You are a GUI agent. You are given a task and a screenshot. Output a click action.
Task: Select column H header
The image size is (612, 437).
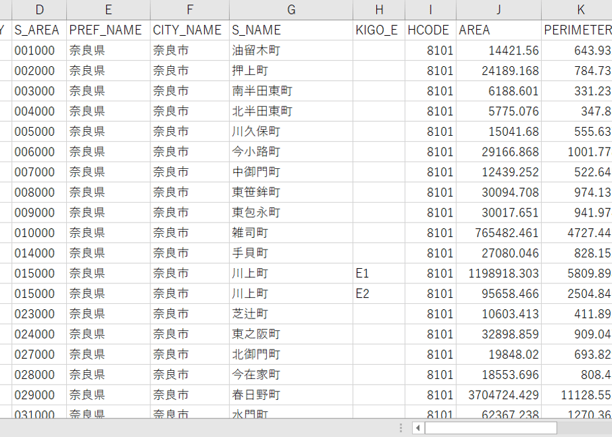coord(379,10)
